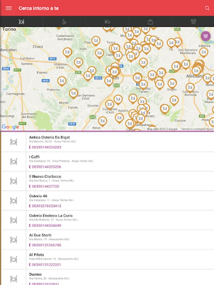The image size is (214, 285).
Task: Open Osteria 46 entry
Action: pos(107,201)
